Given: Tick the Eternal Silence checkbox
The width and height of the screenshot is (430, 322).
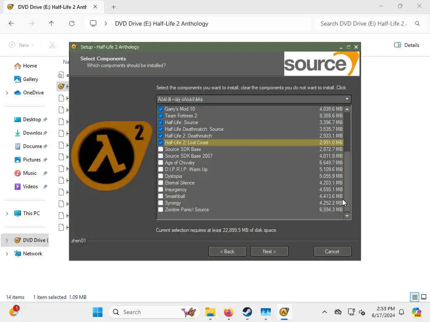Looking at the screenshot, I should 161,183.
